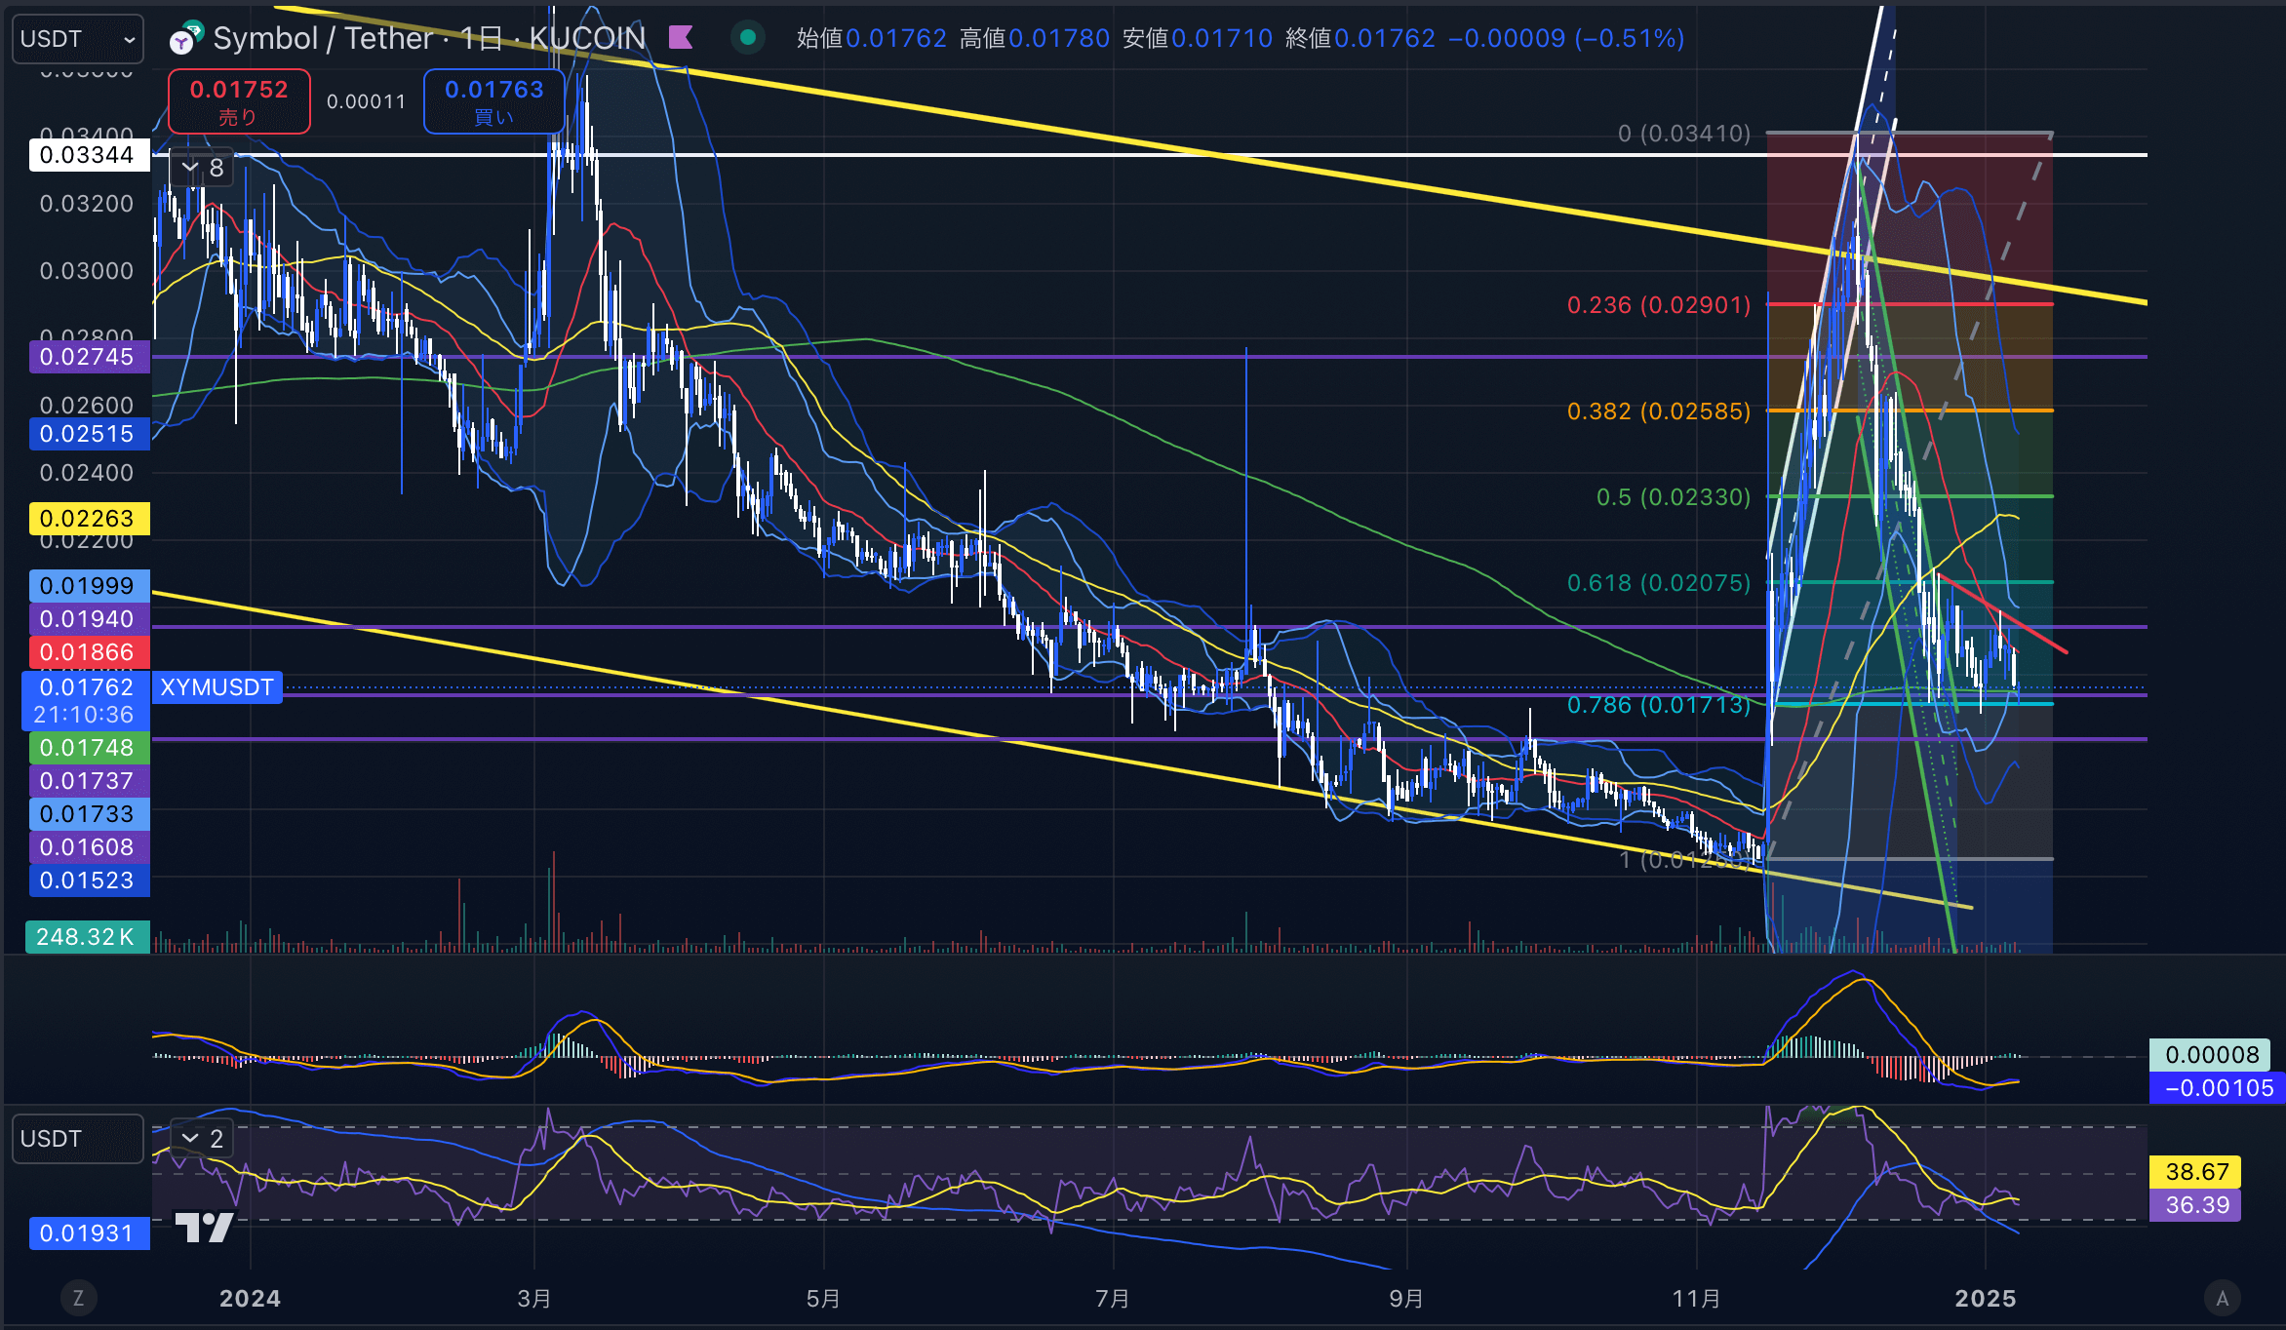Select the 0.618 (0.02075) Fibonacci level
Screen dimensions: 2286x1330
(1658, 583)
